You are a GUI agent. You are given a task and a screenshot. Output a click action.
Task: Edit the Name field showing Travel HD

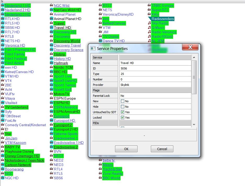(156, 63)
